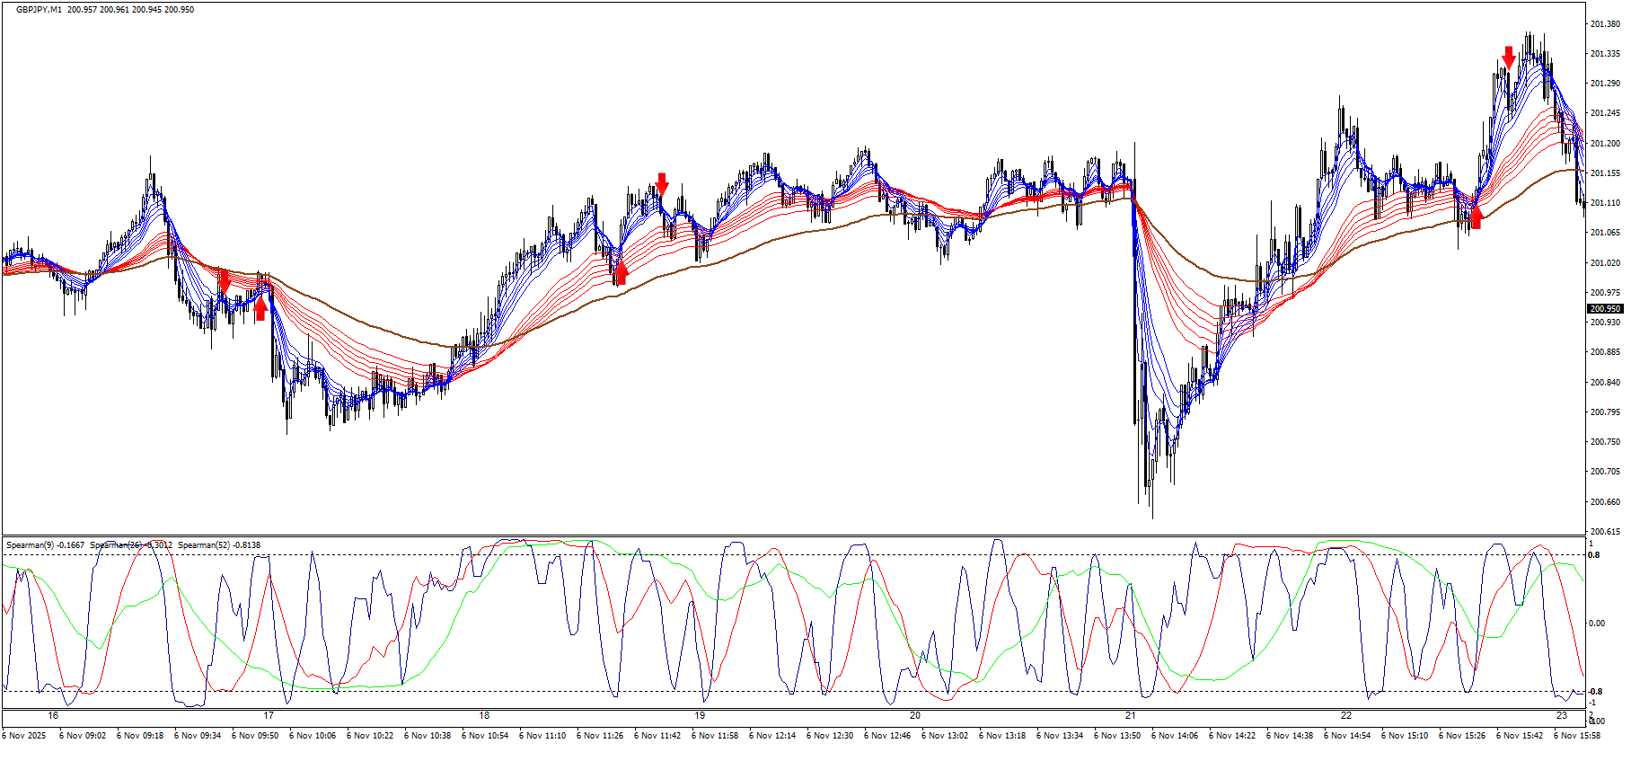This screenshot has width=1631, height=761.
Task: Click the hour marker 21 in bottom strip
Action: click(1130, 716)
